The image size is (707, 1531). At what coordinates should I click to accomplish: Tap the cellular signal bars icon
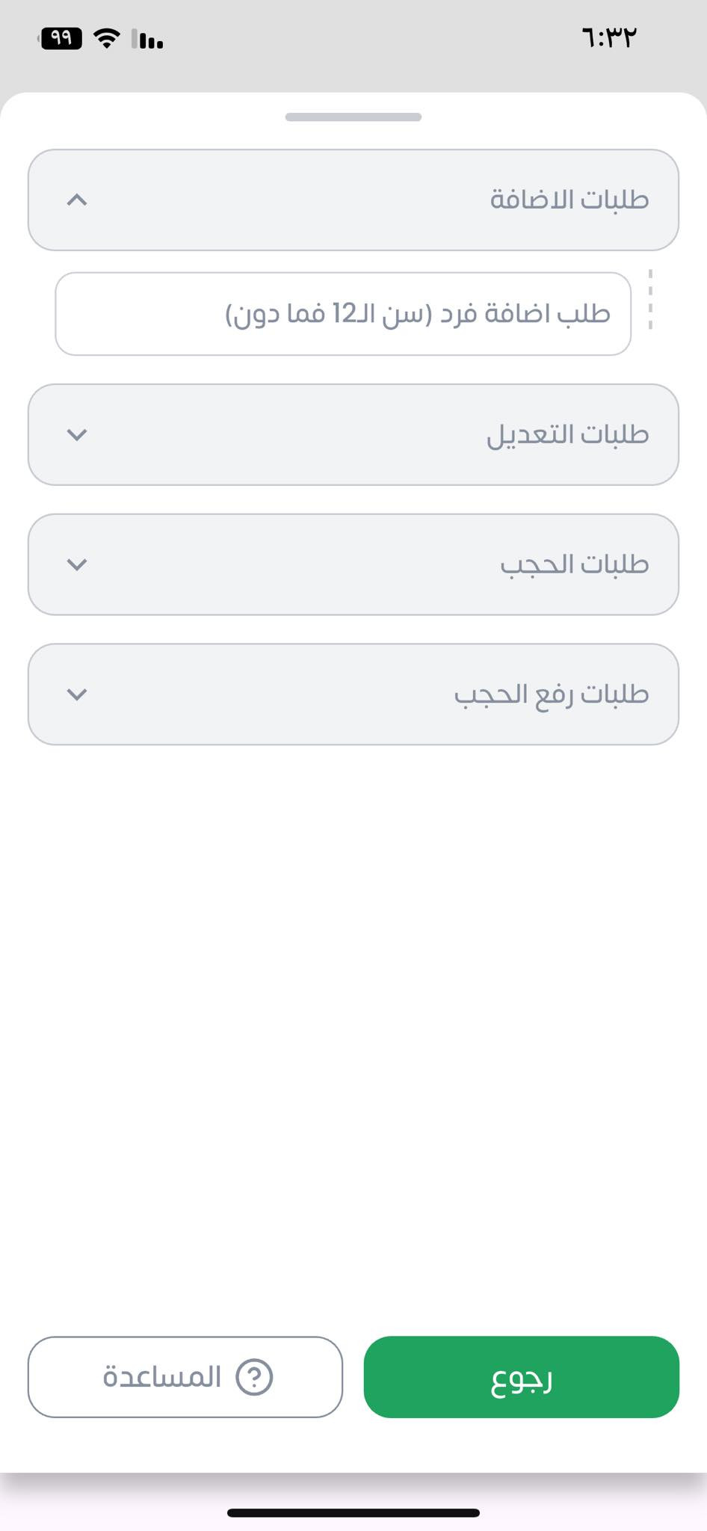coord(148,39)
